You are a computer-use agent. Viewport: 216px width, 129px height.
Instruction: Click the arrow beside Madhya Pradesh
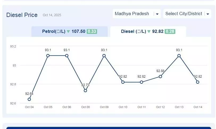click(157, 14)
